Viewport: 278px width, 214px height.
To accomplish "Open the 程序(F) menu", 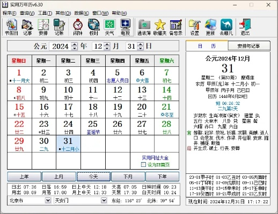I will pos(9,13).
